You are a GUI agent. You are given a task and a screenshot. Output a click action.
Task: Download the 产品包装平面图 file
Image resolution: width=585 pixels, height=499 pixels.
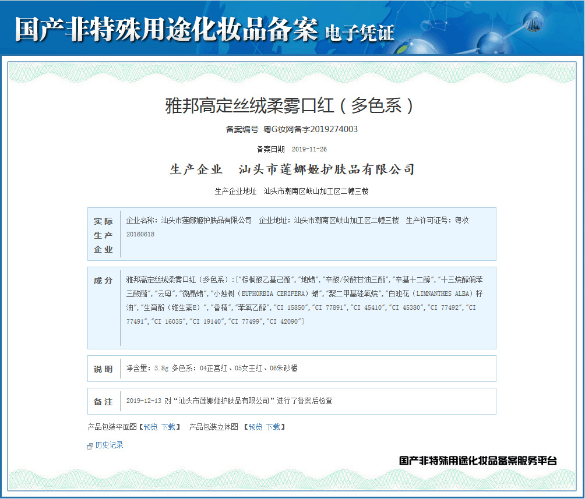point(168,427)
